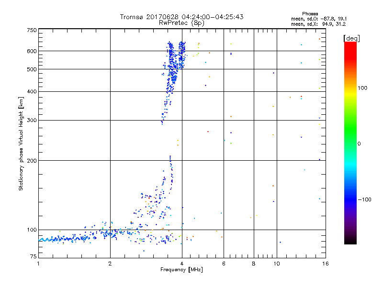
Task: Click the 'Phases' header label
Action: (310, 14)
